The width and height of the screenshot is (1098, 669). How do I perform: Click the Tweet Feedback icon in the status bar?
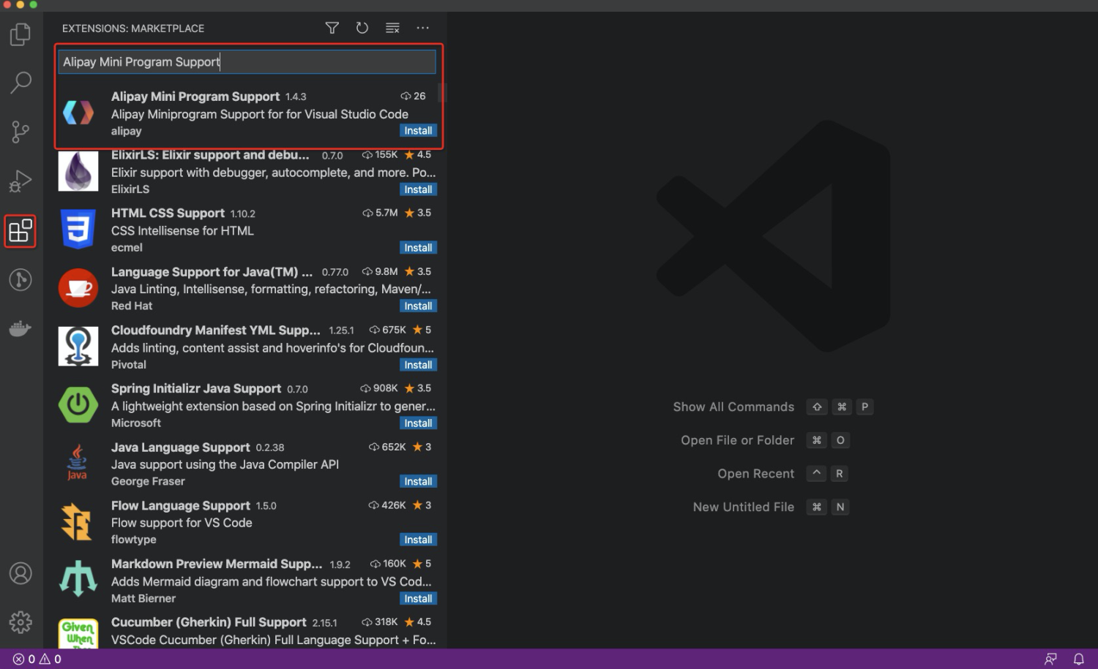point(1050,659)
